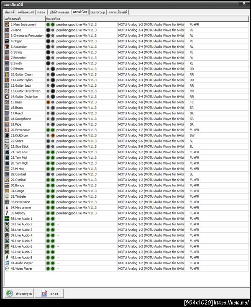Toggle left green dot in Live Audio 8 row
Screen dimensions: 251x307
pos(48,258)
